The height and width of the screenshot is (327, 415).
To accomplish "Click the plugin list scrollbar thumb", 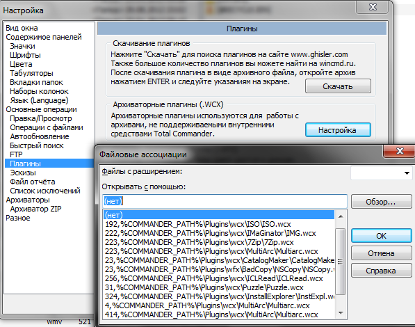I will click(341, 262).
